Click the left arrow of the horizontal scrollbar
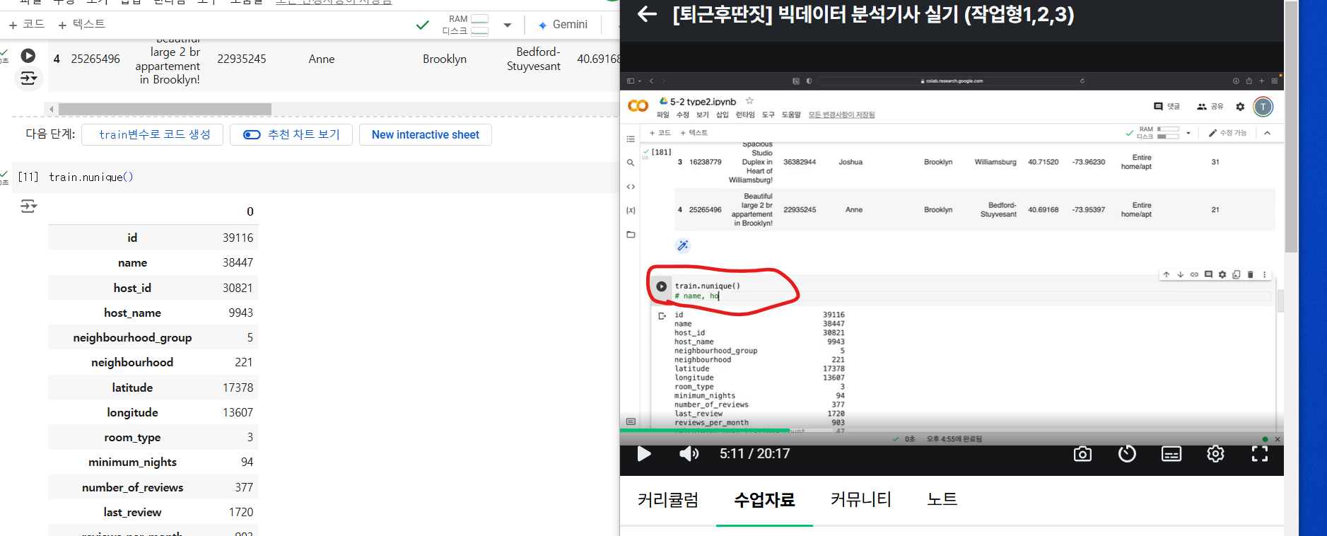This screenshot has width=1327, height=536. [x=51, y=109]
